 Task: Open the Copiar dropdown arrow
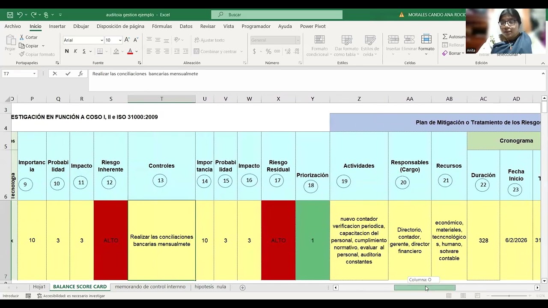pos(43,46)
